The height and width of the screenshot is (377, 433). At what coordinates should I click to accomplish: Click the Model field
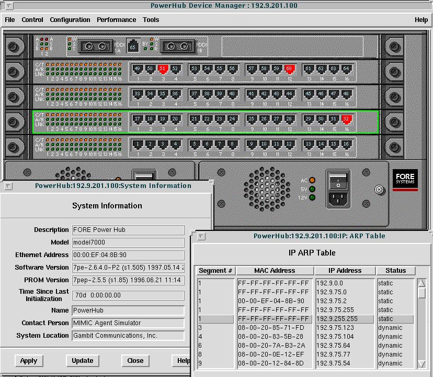pos(128,242)
